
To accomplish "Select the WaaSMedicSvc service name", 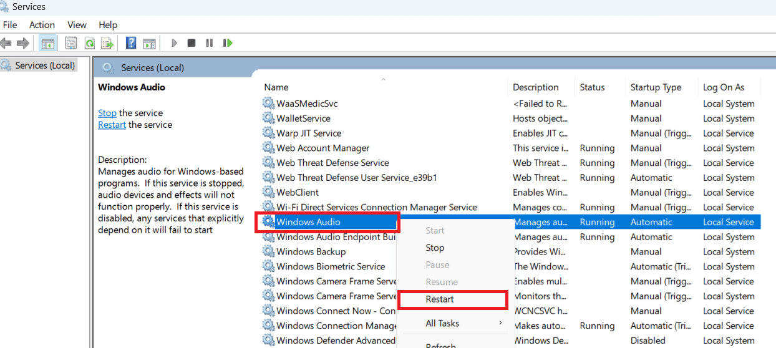I will point(307,104).
